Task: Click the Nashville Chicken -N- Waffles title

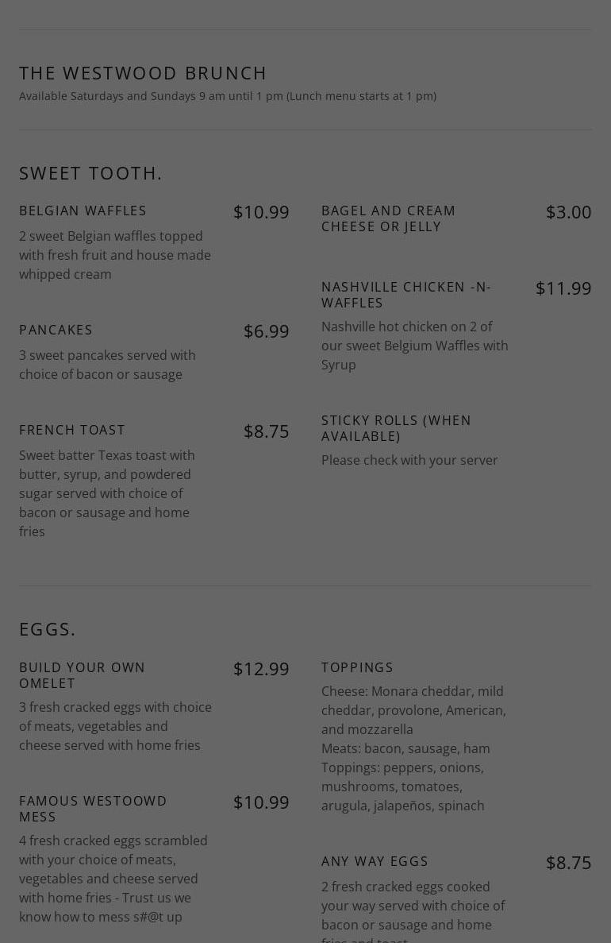Action: tap(405, 295)
